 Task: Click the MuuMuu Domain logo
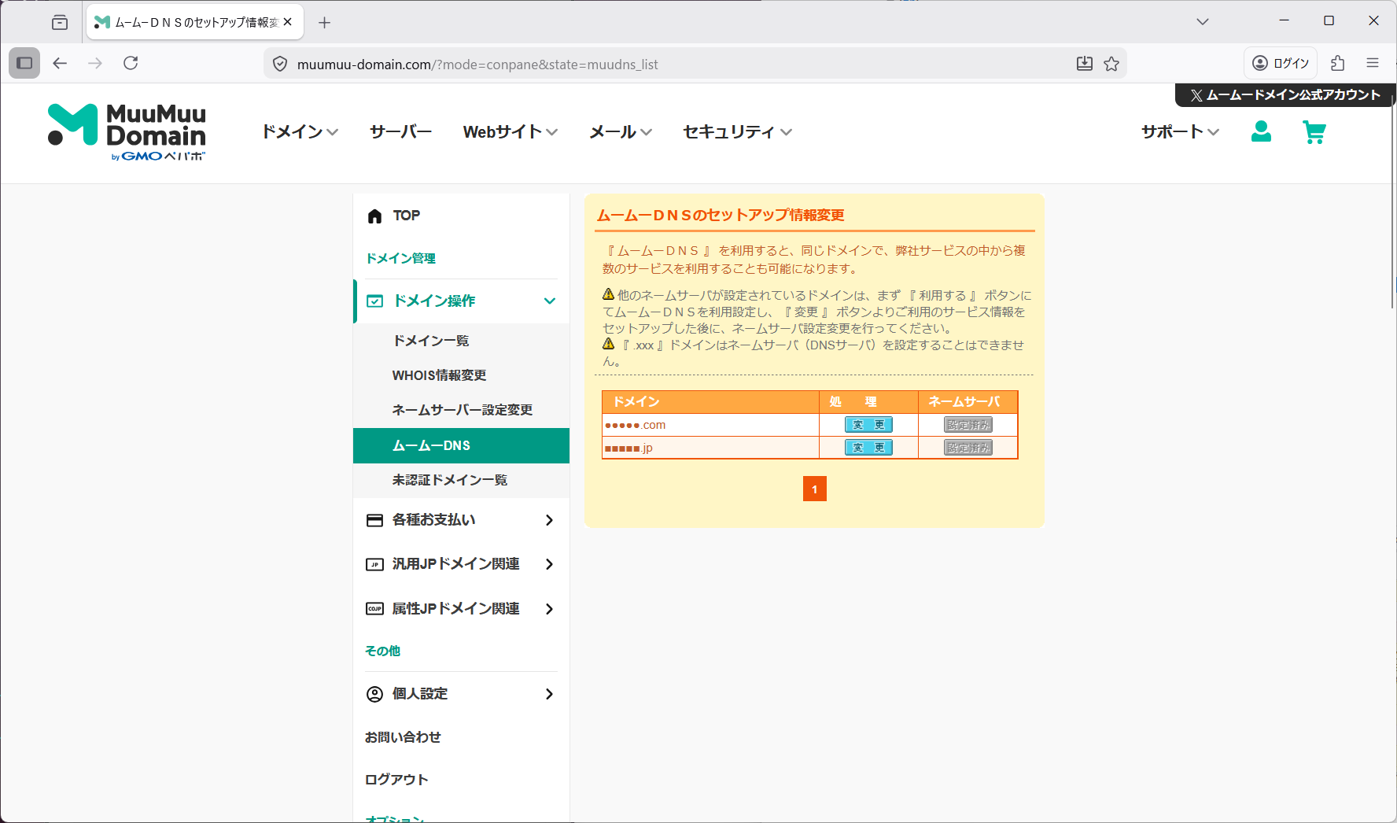(127, 132)
